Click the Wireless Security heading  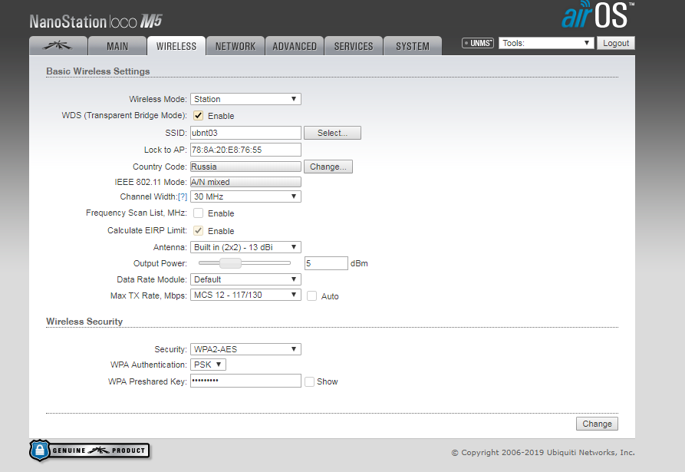84,322
